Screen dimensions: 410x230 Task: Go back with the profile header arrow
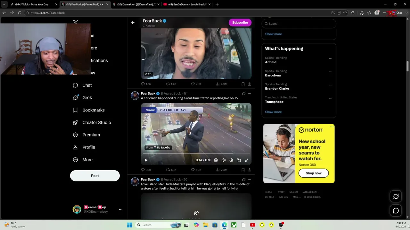click(133, 23)
